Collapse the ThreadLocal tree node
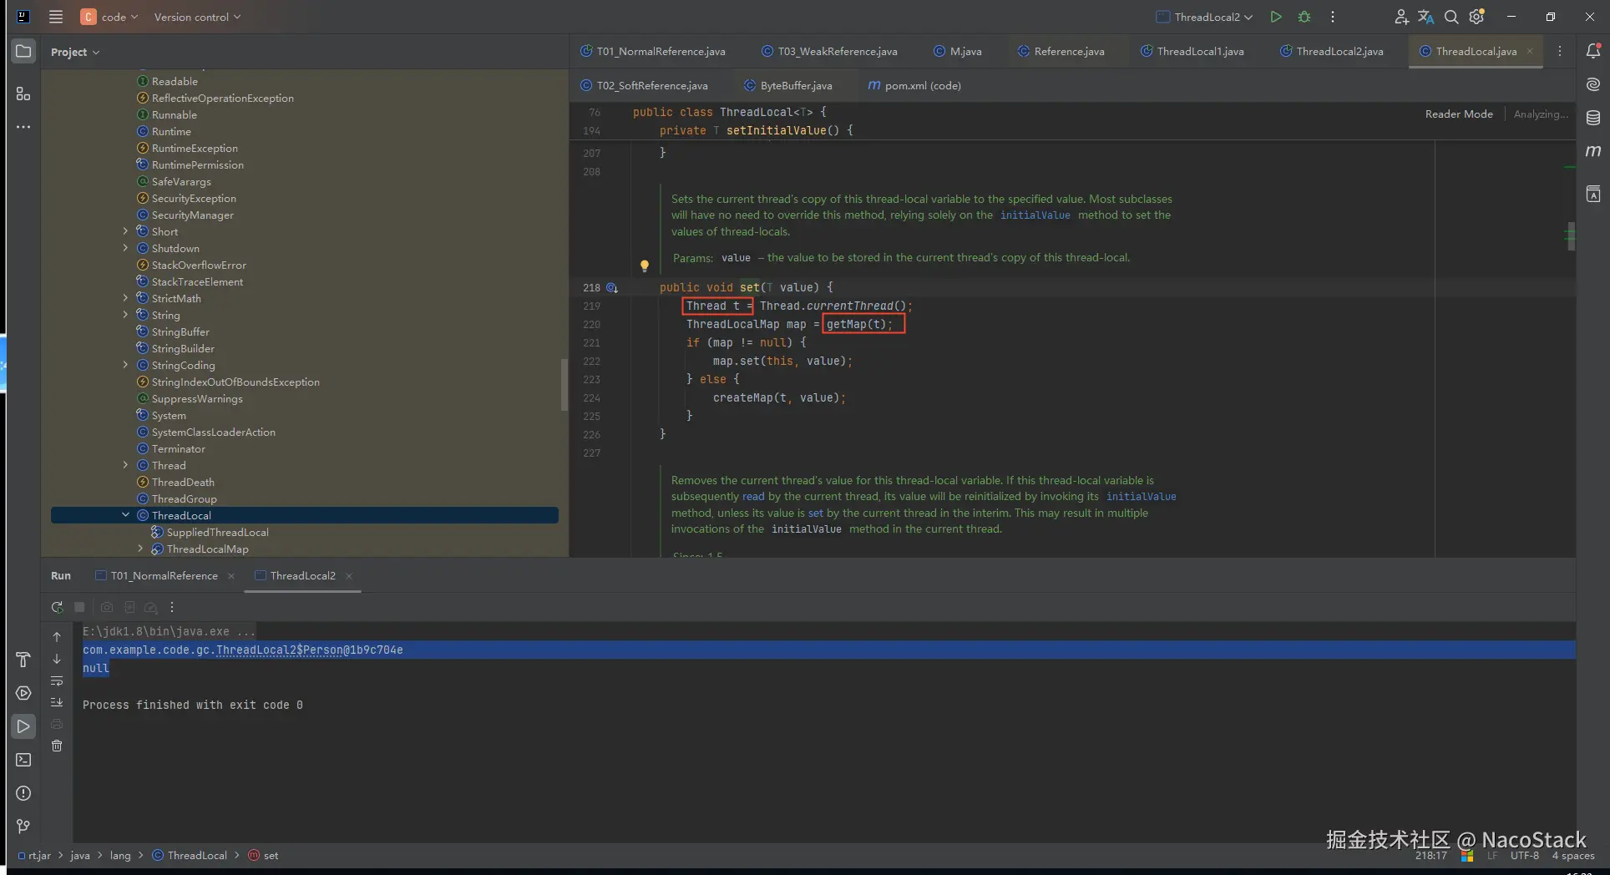Image resolution: width=1610 pixels, height=875 pixels. pyautogui.click(x=125, y=515)
